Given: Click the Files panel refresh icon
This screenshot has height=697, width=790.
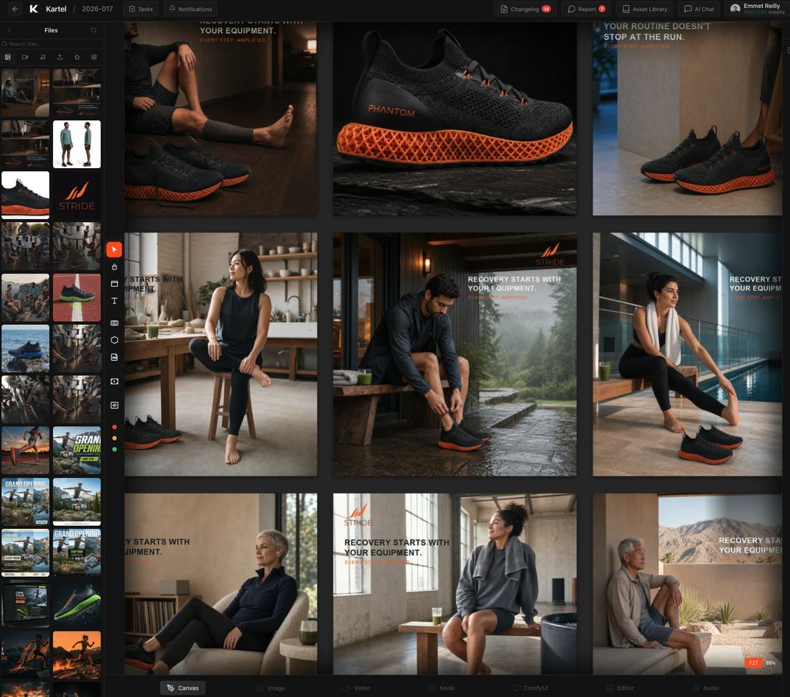Looking at the screenshot, I should tap(93, 30).
